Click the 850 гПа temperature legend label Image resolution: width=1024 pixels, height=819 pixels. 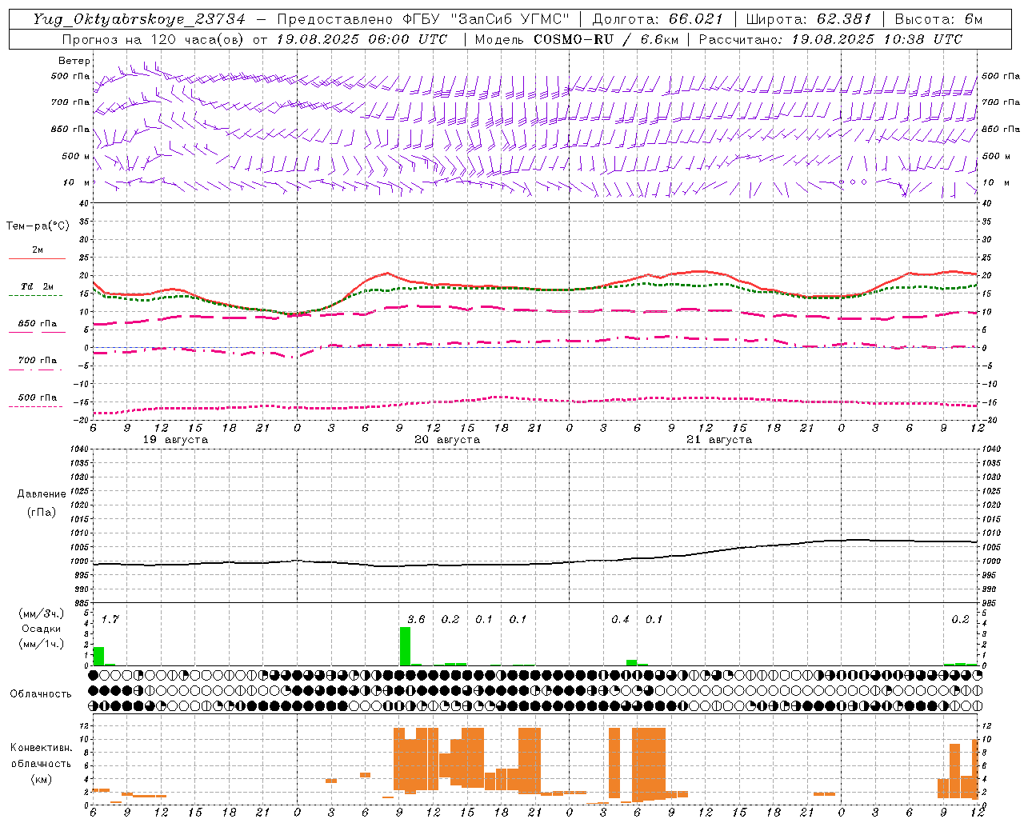click(x=38, y=323)
